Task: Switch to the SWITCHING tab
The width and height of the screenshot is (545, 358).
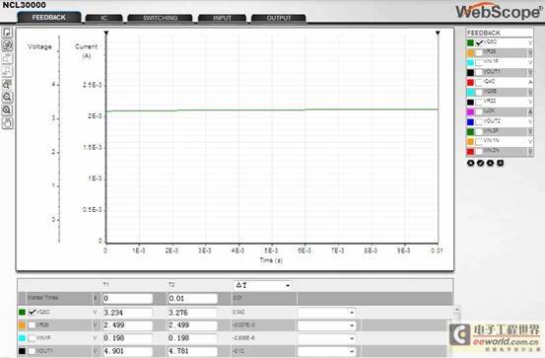Action: click(160, 18)
